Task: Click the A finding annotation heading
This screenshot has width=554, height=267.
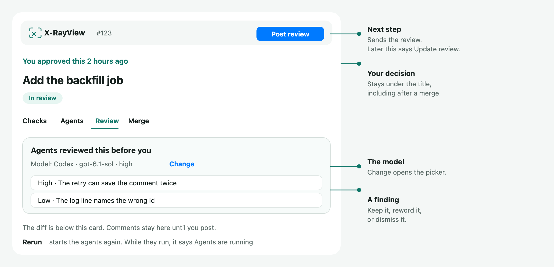Action: [383, 200]
